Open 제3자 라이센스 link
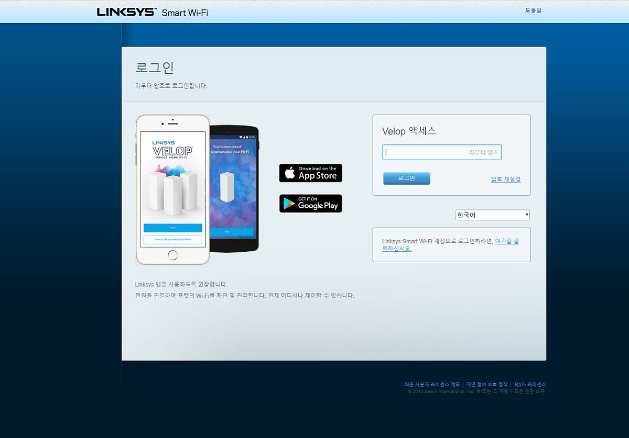This screenshot has width=629, height=438. click(530, 385)
